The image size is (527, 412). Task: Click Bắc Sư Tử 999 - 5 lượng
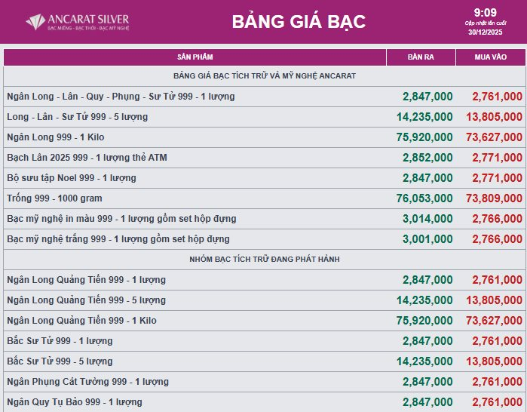[x=60, y=361]
